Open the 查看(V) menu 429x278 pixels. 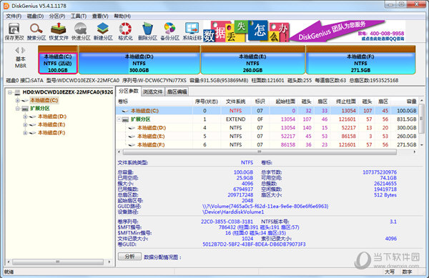click(100, 16)
